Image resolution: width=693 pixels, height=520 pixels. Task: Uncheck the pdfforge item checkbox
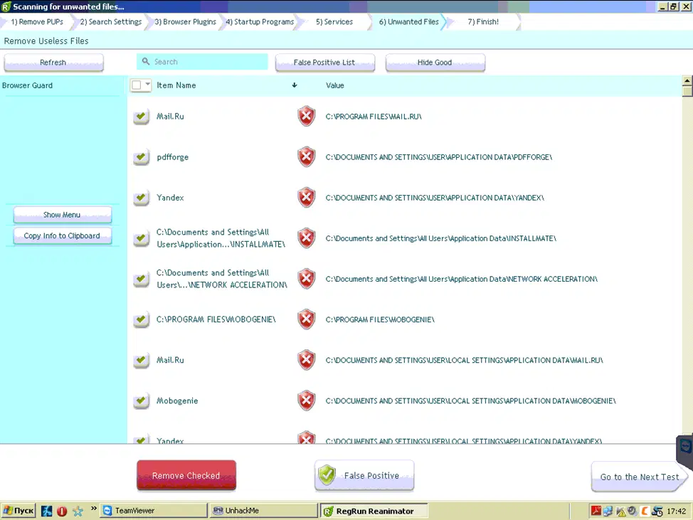(141, 157)
